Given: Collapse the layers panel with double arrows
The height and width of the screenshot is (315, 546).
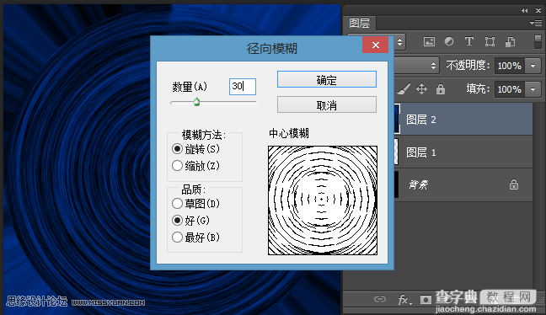Looking at the screenshot, I should 525,10.
